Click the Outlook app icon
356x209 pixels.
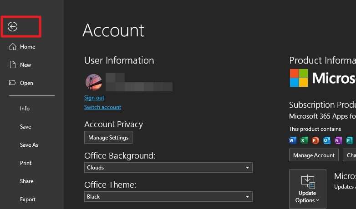click(326, 140)
